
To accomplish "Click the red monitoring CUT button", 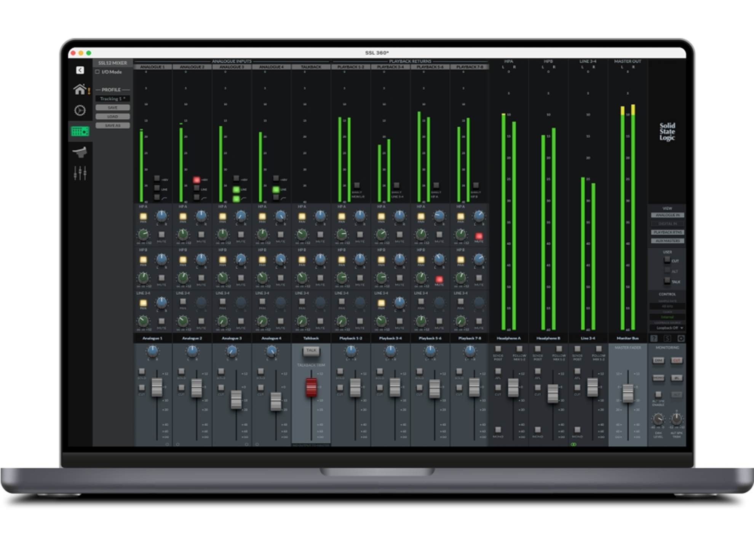I will tap(676, 360).
